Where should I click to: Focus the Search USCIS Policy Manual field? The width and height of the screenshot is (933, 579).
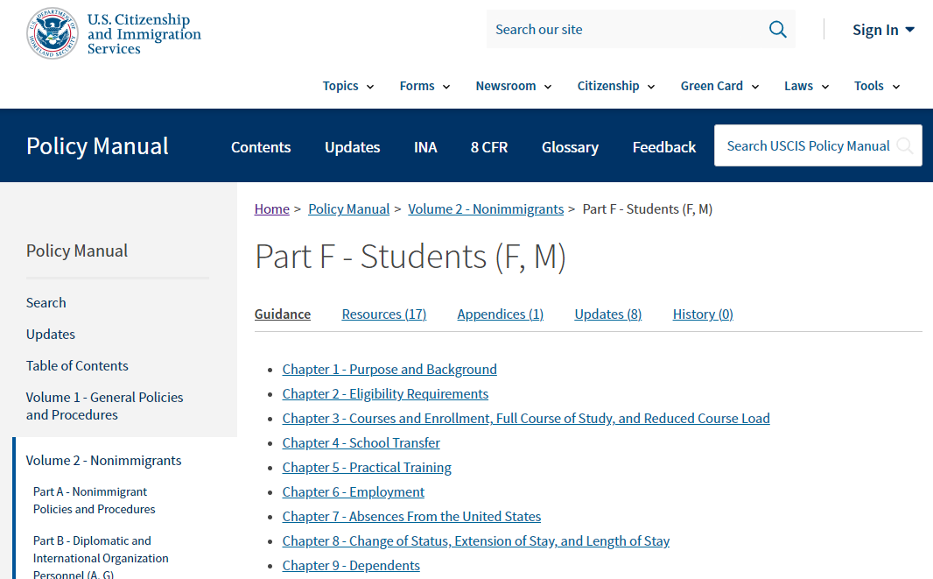(x=807, y=146)
